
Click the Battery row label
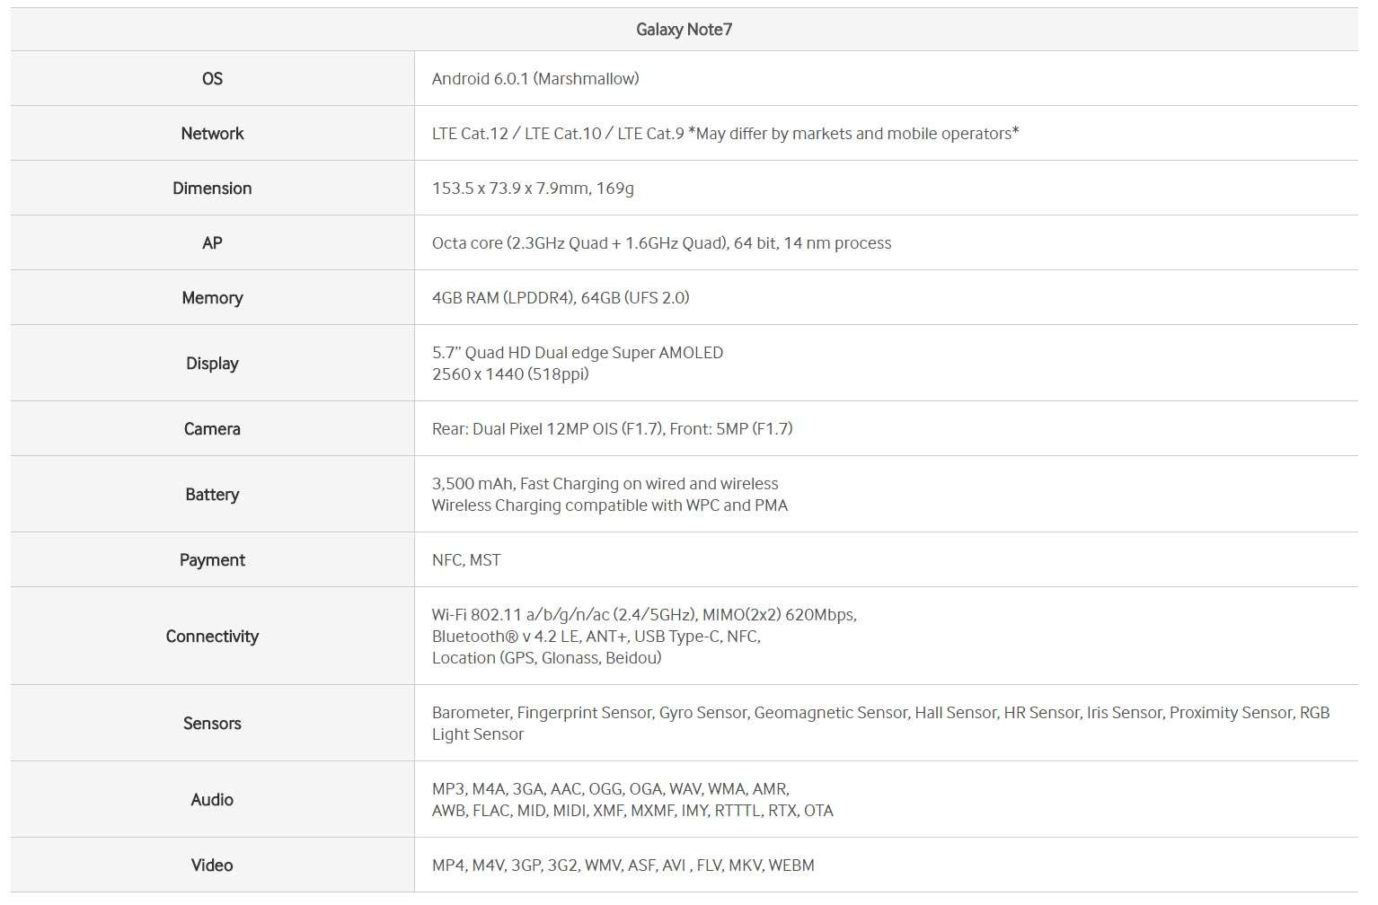tap(212, 495)
